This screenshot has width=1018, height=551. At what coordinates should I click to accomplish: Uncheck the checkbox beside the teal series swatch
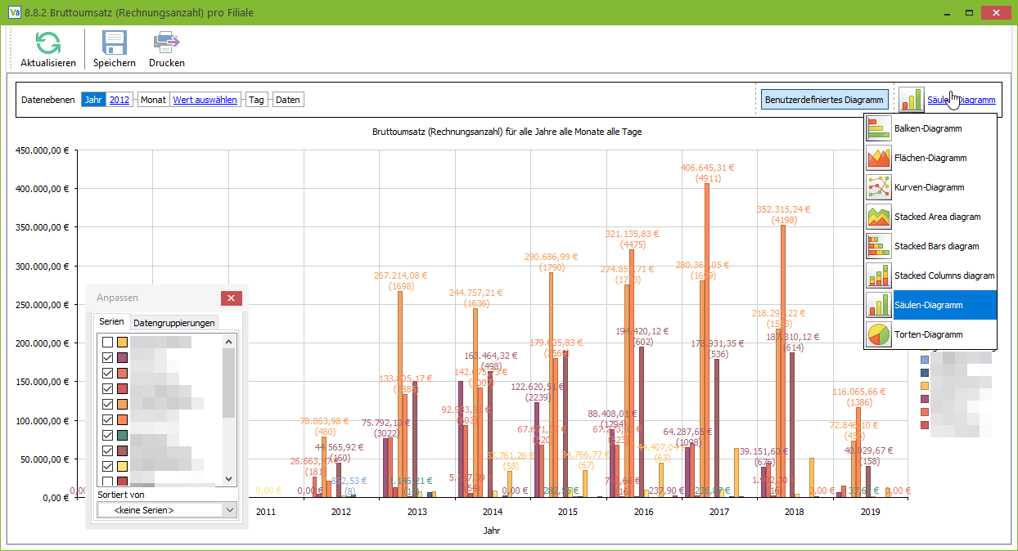[x=107, y=435]
